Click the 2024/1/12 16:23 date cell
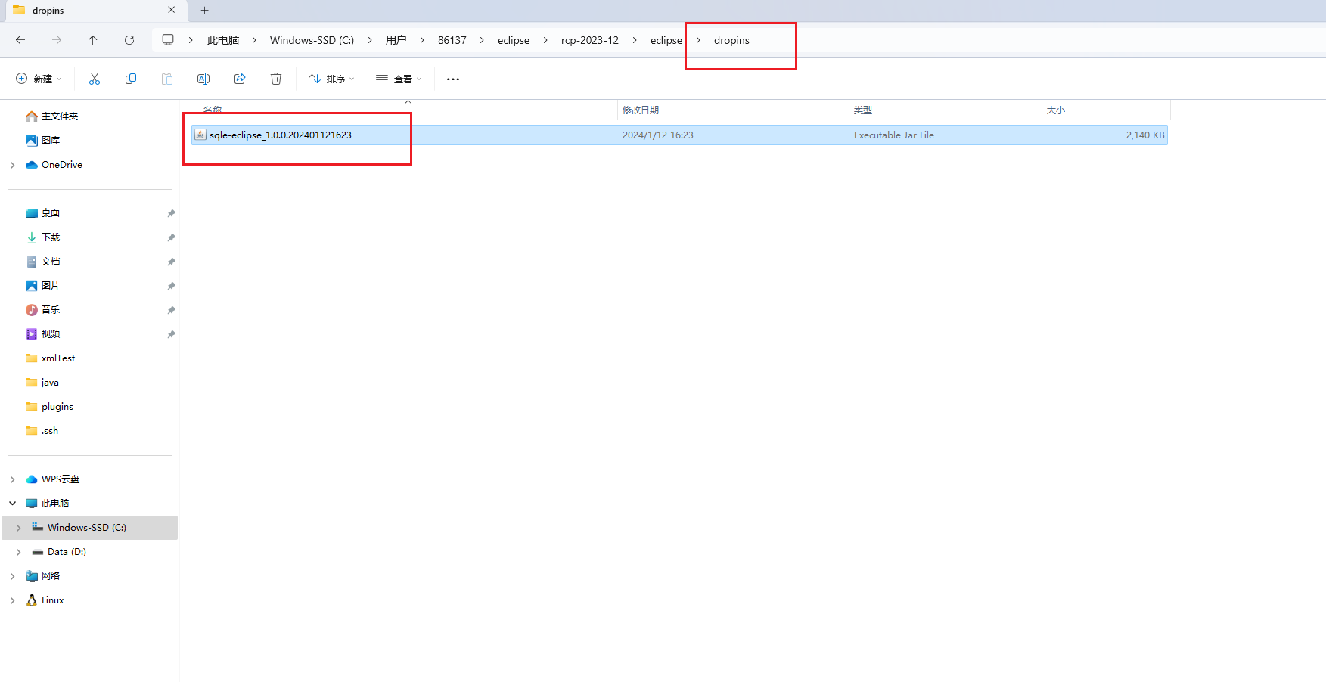 click(x=658, y=135)
